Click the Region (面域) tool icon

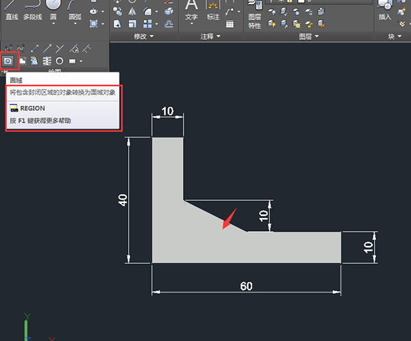8,61
